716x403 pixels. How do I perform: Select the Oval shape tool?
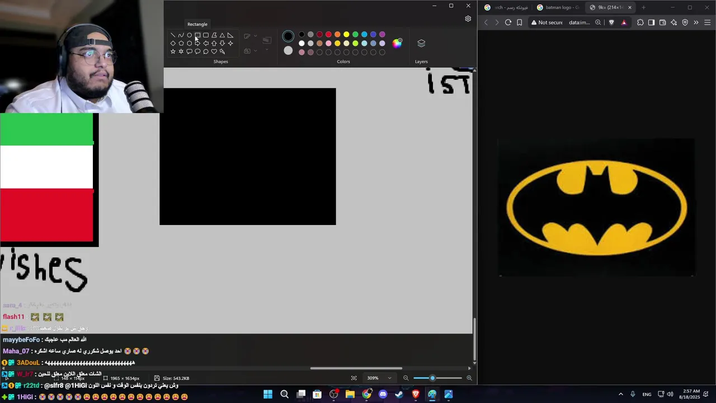tap(189, 35)
